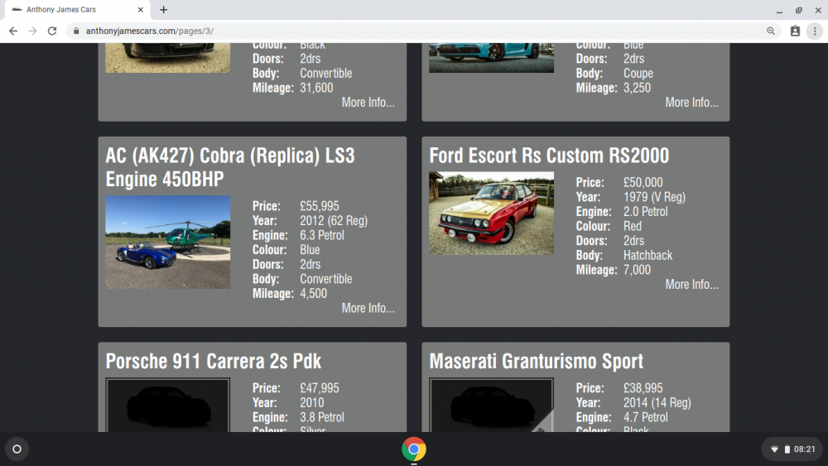Click the 6.3 Petrol engine value

coord(322,235)
